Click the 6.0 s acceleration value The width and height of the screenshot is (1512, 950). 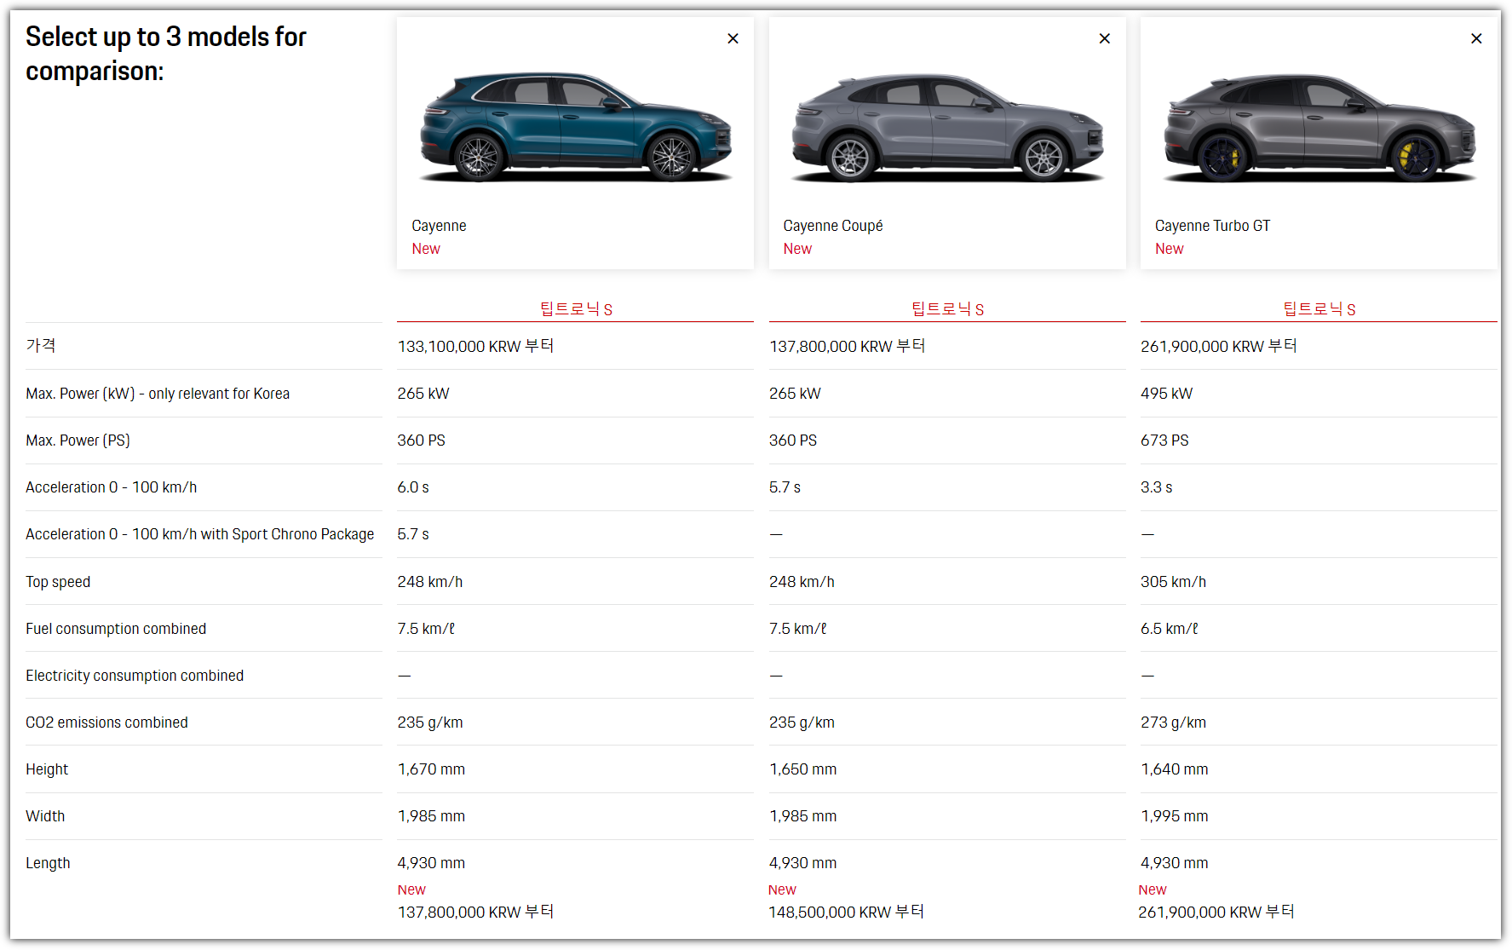[413, 487]
